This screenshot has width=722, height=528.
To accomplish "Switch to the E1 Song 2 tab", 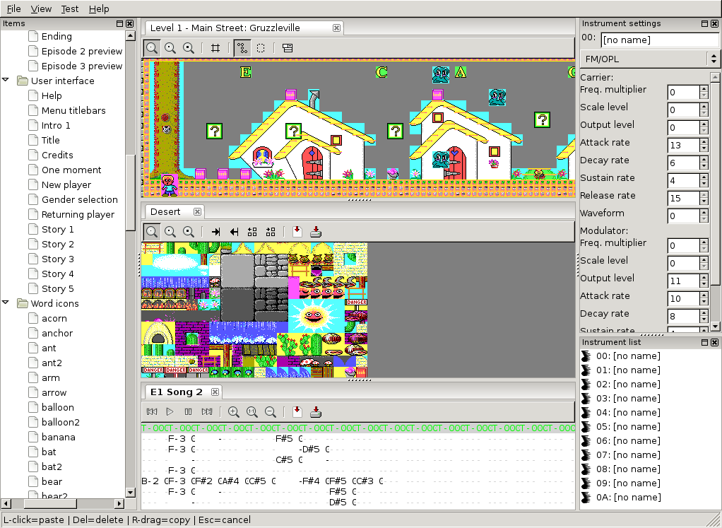I will pos(177,392).
